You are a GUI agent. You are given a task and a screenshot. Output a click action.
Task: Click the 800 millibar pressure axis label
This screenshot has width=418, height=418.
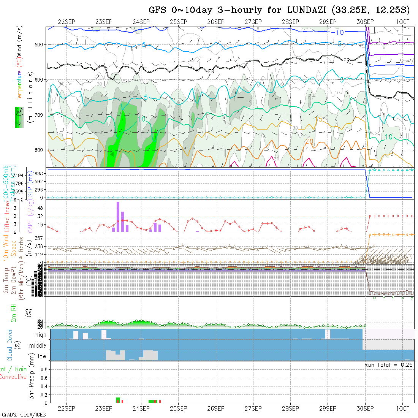coord(39,150)
